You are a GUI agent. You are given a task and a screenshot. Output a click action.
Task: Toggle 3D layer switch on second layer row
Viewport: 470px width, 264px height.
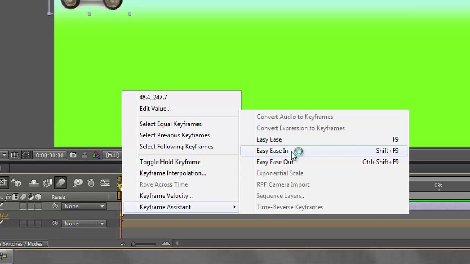[x=38, y=224]
